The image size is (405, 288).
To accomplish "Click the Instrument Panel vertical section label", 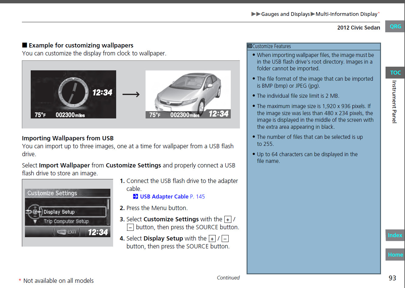I will [x=394, y=102].
